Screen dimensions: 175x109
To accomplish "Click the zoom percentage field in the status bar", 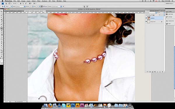I will [x=6, y=102].
